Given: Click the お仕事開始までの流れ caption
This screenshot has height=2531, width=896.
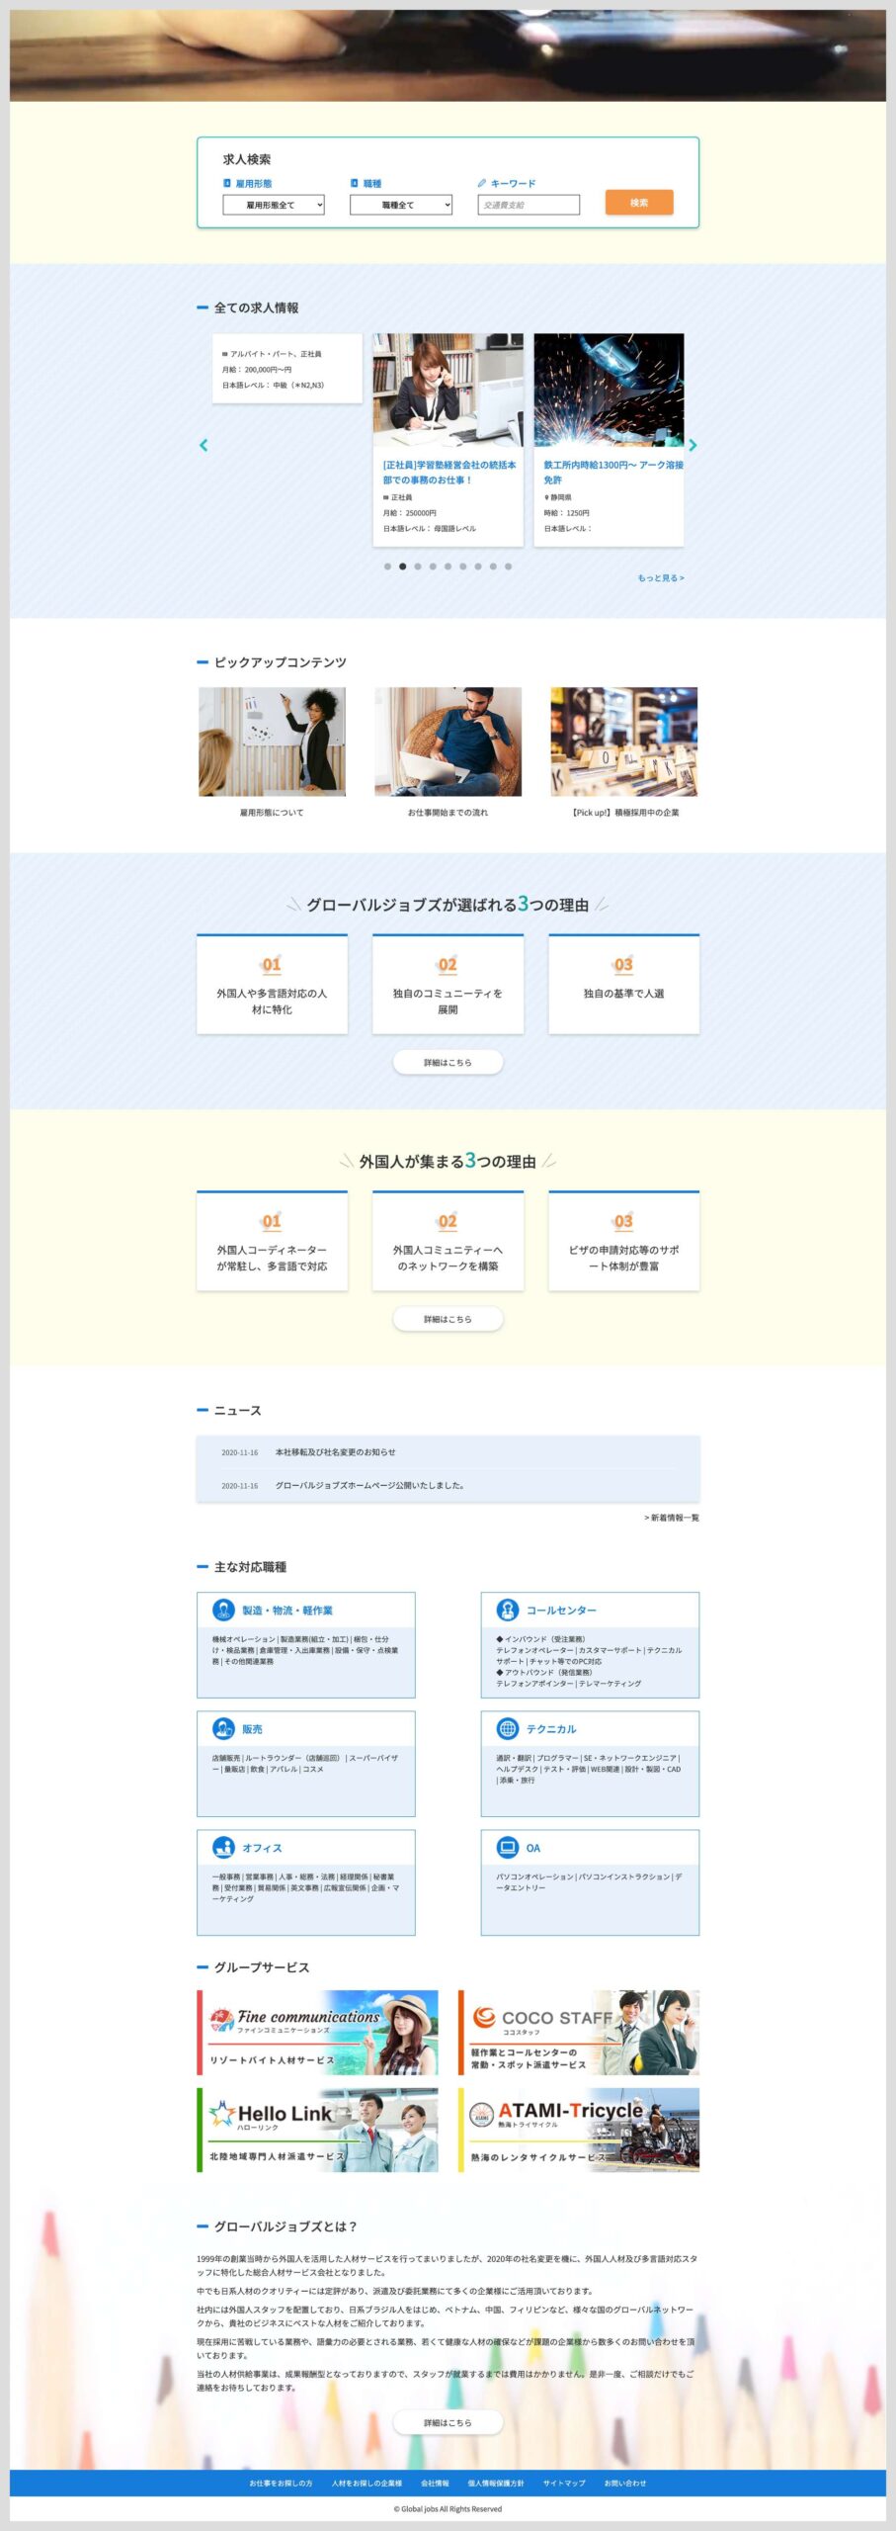Looking at the screenshot, I should pos(448,813).
